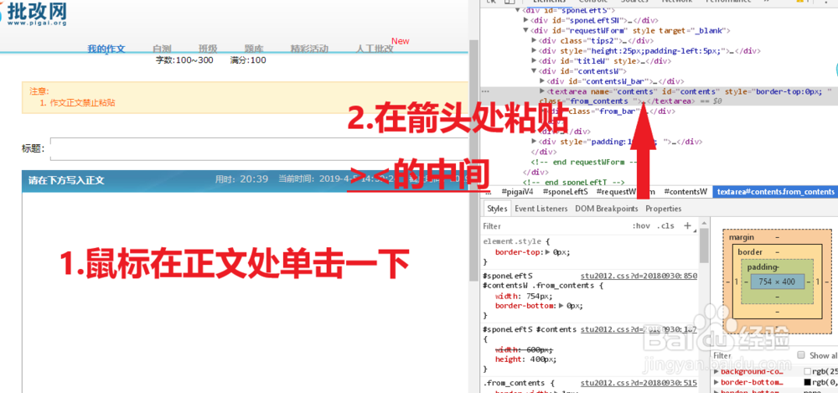This screenshot has width=838, height=393.
Task: Select the #pigaiV4 breadcrumb
Action: (519, 192)
